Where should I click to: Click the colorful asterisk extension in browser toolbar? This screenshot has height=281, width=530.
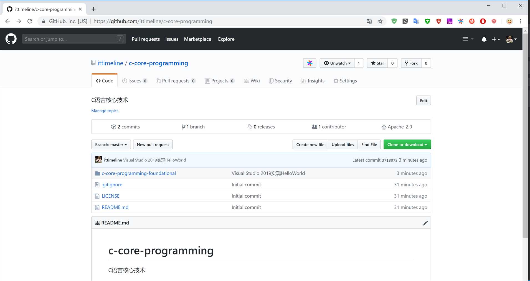461,21
